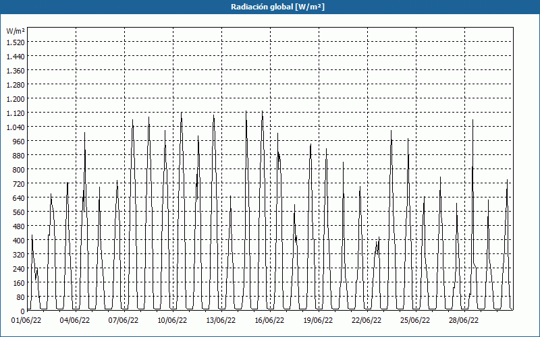Click the 400 y-axis label
Screen dimensions: 540x337
(20, 241)
